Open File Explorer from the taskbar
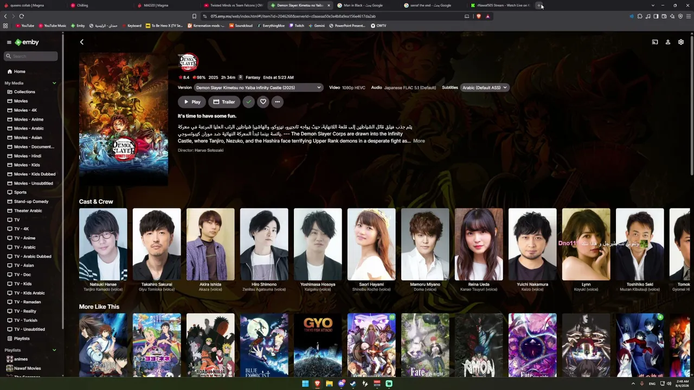 329,383
